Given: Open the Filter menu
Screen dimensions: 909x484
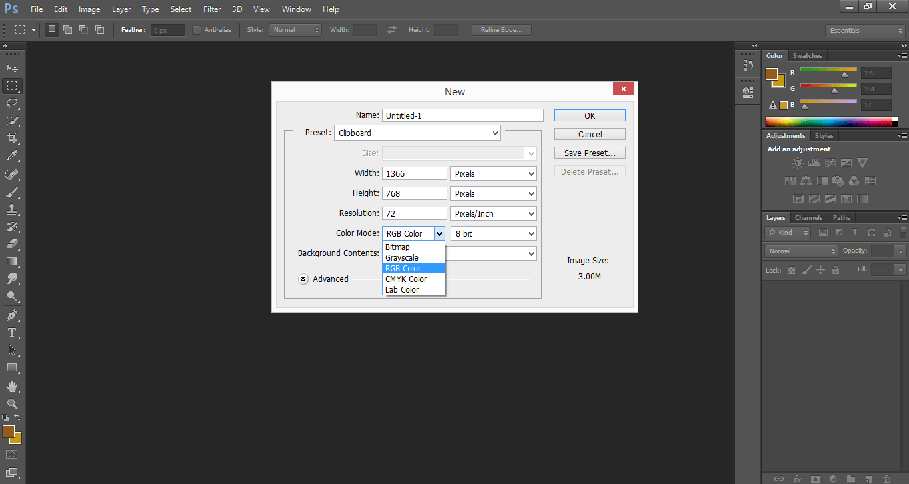Looking at the screenshot, I should [212, 9].
